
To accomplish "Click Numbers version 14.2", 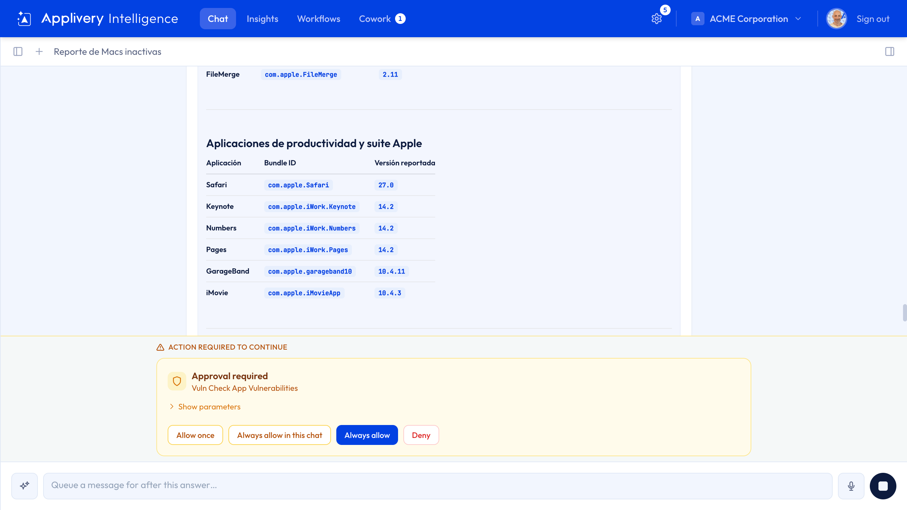I will [x=386, y=228].
